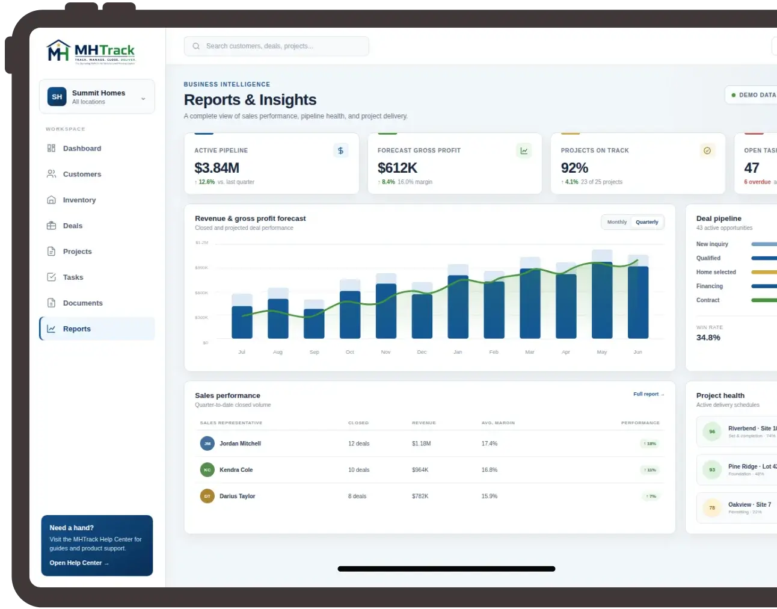Click Darius Taylor's 7% performance badge
777x609 pixels.
tap(651, 496)
